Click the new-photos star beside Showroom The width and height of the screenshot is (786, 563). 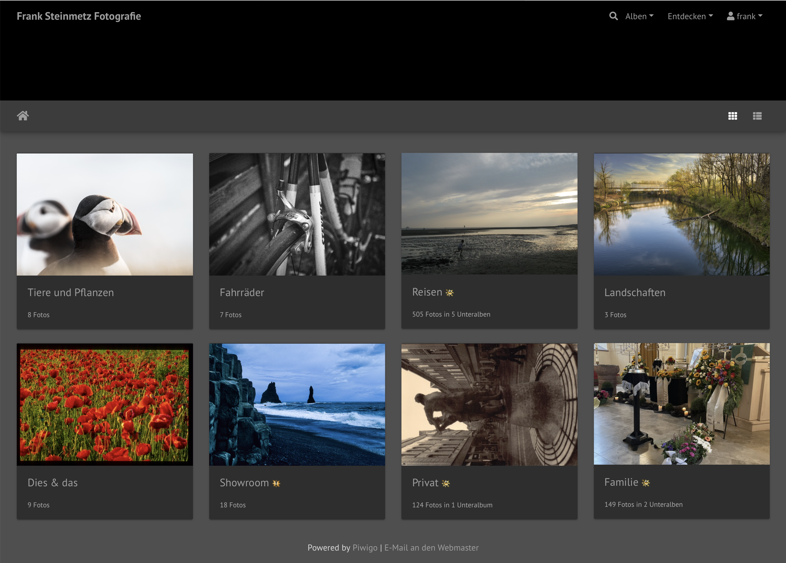(276, 483)
